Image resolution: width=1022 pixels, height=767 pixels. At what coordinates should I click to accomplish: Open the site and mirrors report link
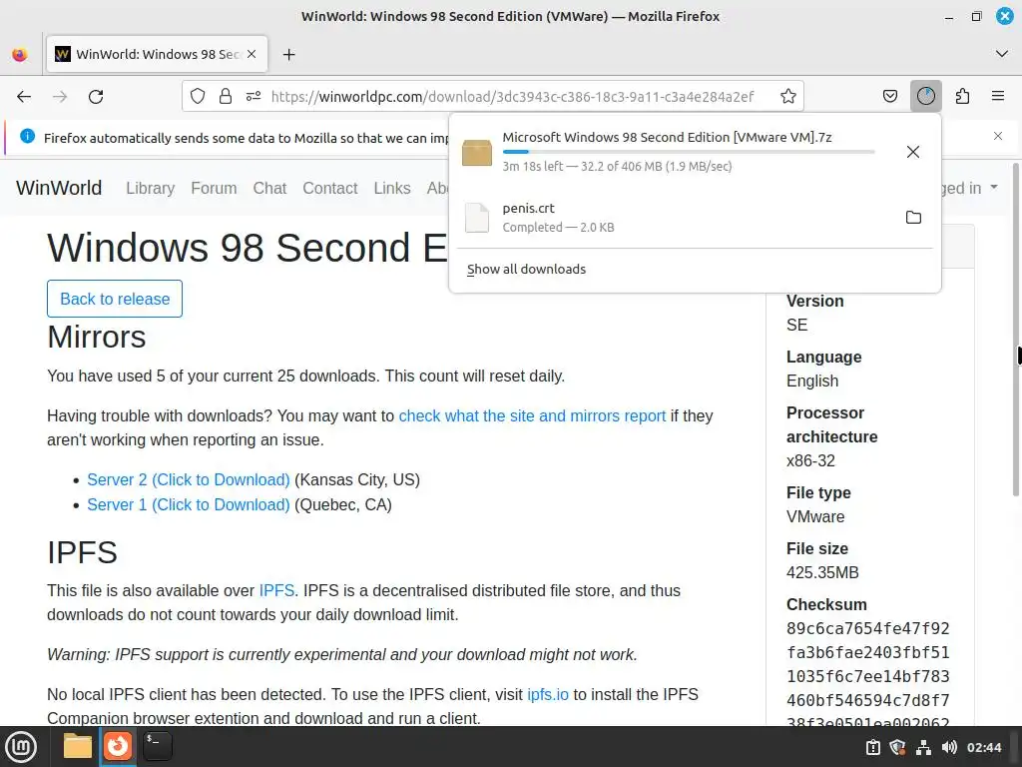pyautogui.click(x=532, y=416)
